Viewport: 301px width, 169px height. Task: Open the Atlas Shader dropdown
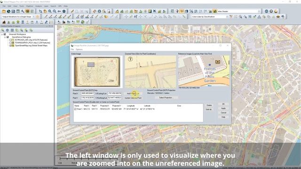click(x=259, y=11)
